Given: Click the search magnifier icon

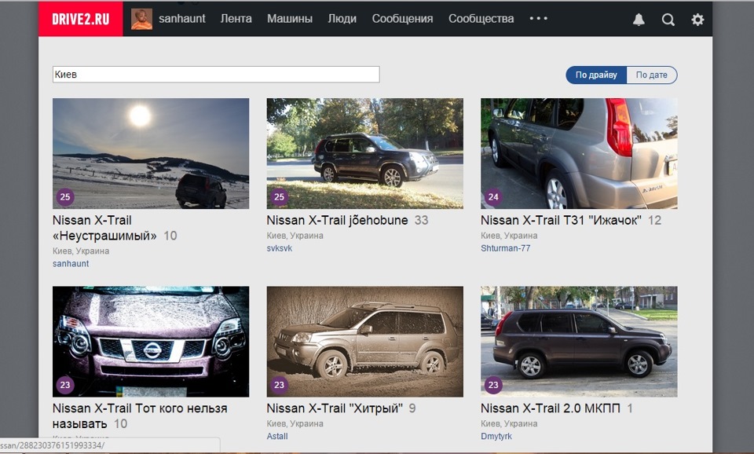Looking at the screenshot, I should (x=668, y=19).
